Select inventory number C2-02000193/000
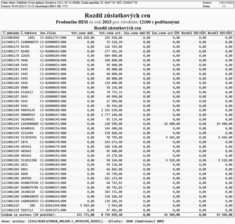The width and height of the screenshot is (235, 224). 53,174
